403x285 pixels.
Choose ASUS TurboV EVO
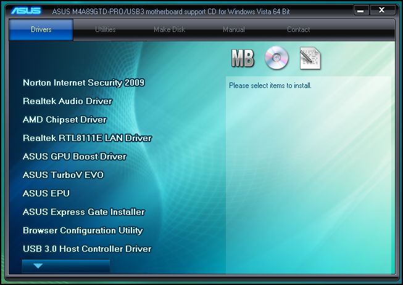[x=63, y=175]
